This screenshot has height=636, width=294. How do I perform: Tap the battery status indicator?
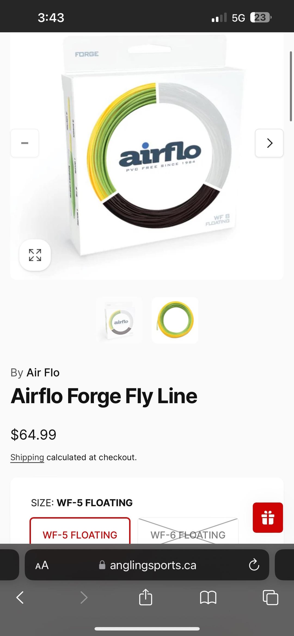(261, 18)
